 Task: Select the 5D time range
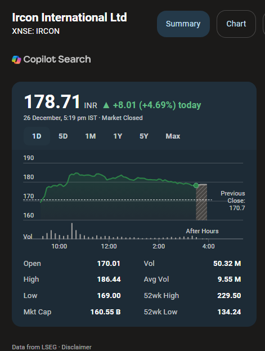tap(63, 136)
